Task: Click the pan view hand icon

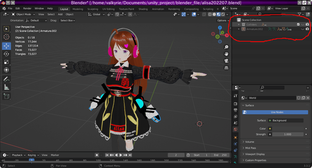Action: pos(226,54)
